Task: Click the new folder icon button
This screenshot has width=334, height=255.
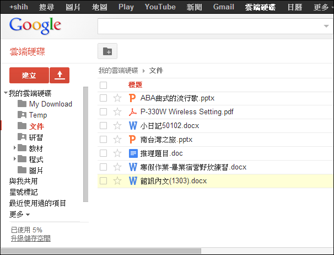Action: [107, 51]
